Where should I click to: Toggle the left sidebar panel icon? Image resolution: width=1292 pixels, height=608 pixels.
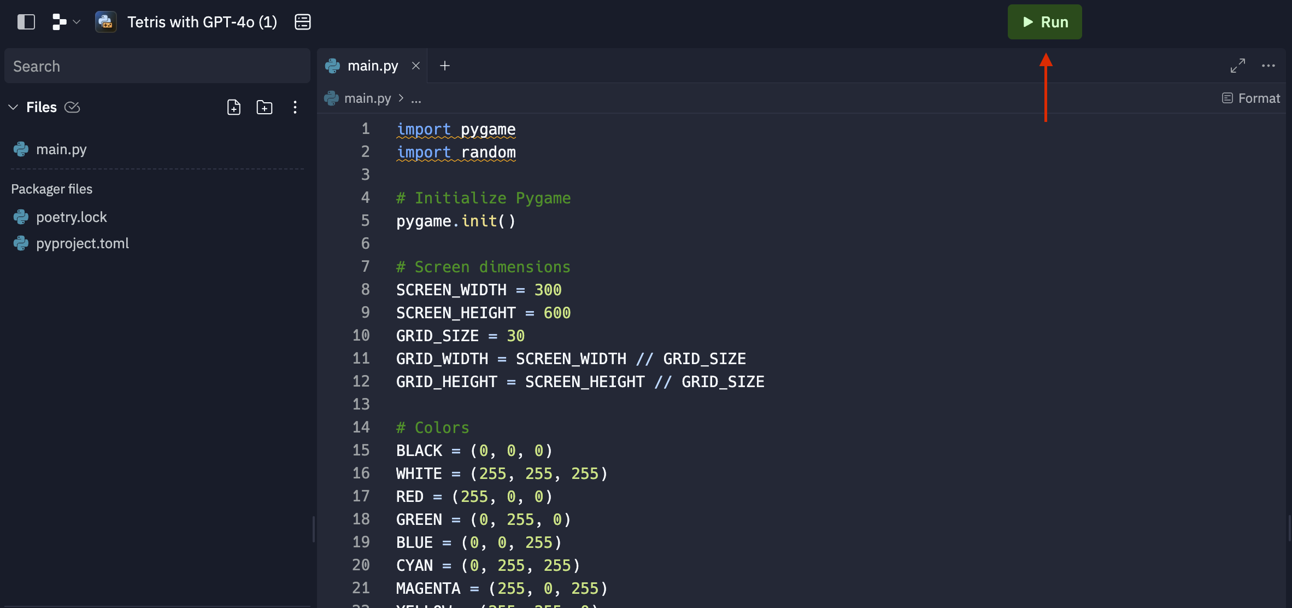coord(26,22)
